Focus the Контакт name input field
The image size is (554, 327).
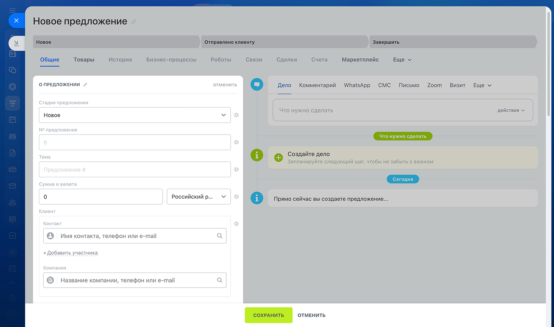[x=135, y=236]
